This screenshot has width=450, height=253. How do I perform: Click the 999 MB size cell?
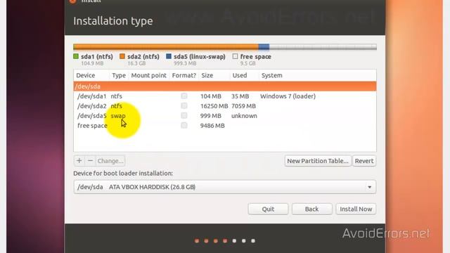211,116
